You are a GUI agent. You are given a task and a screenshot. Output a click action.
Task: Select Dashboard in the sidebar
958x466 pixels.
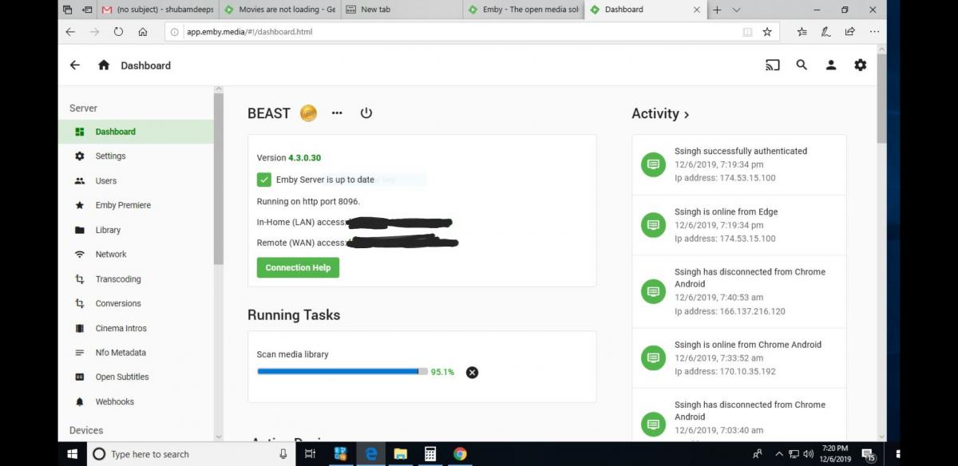point(136,132)
